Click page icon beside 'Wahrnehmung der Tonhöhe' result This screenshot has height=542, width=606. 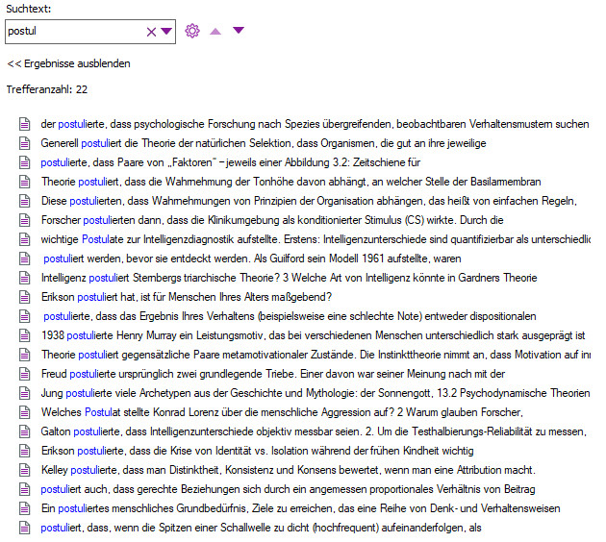click(25, 182)
